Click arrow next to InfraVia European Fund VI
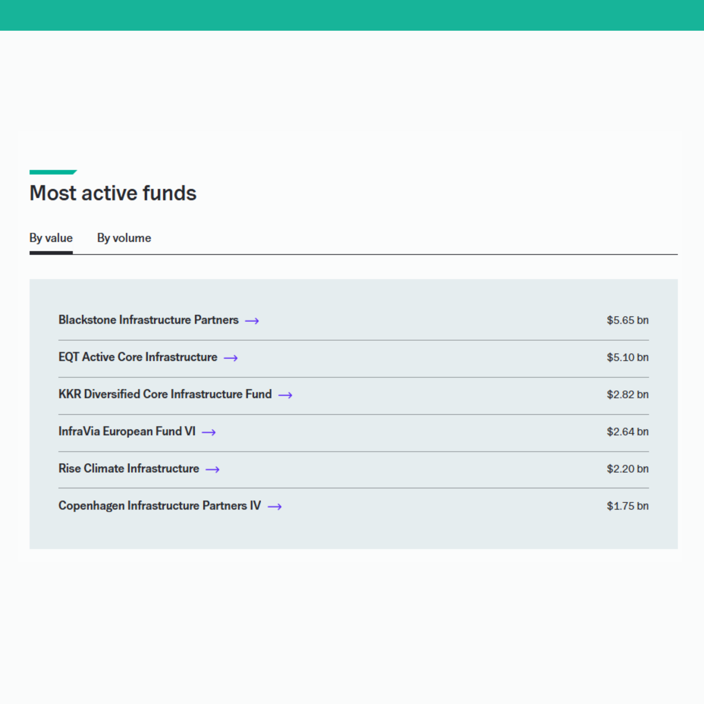This screenshot has height=704, width=704. (209, 433)
